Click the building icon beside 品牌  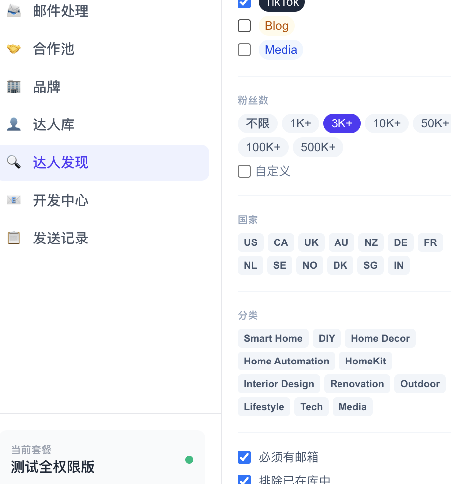[14, 87]
